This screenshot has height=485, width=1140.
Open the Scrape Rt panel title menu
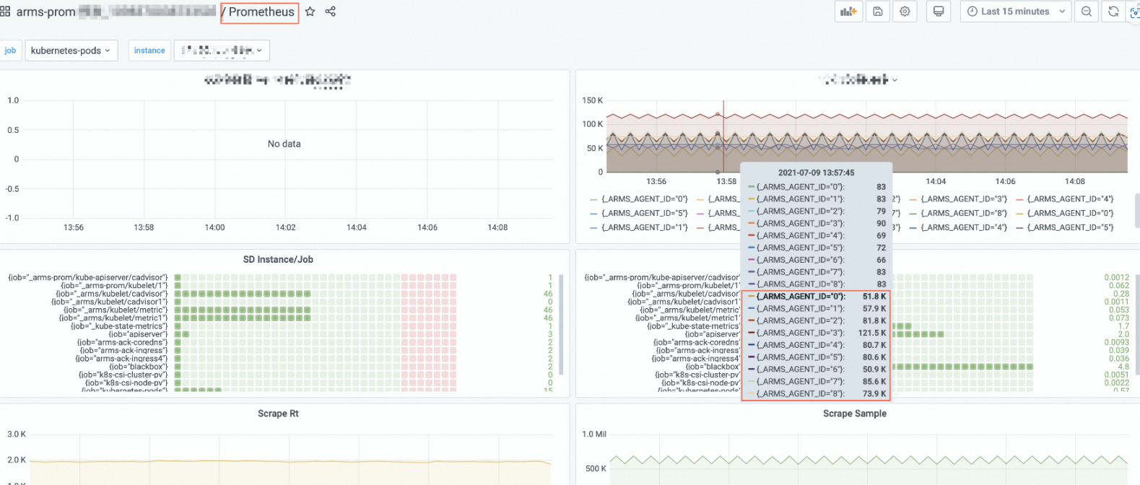coord(278,414)
